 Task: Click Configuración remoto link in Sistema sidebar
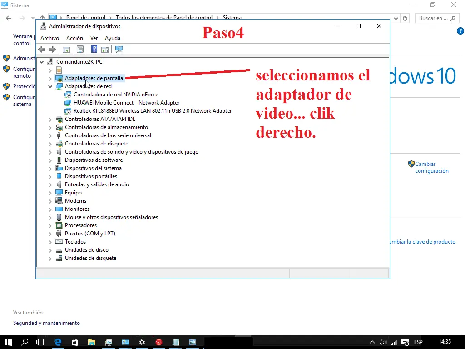(24, 72)
